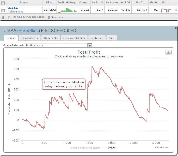Click the Form bar chart icon
The height and width of the screenshot is (156, 178).
pyautogui.click(x=166, y=10)
